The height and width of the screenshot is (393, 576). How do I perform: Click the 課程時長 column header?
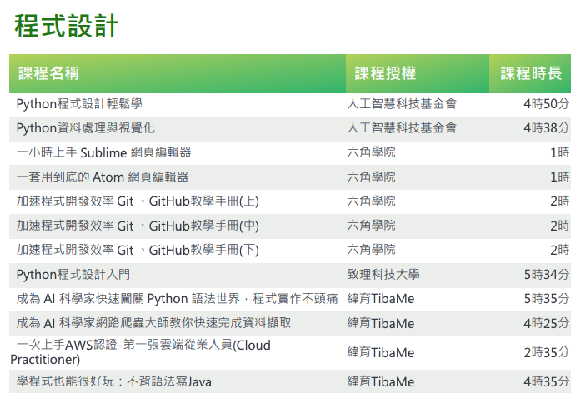pos(531,73)
